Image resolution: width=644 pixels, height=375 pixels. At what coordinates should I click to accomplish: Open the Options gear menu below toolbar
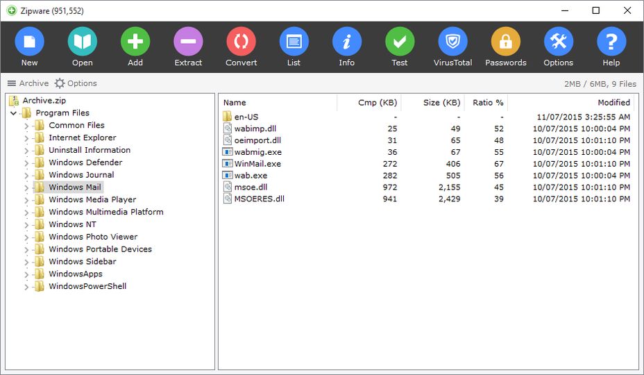[76, 83]
